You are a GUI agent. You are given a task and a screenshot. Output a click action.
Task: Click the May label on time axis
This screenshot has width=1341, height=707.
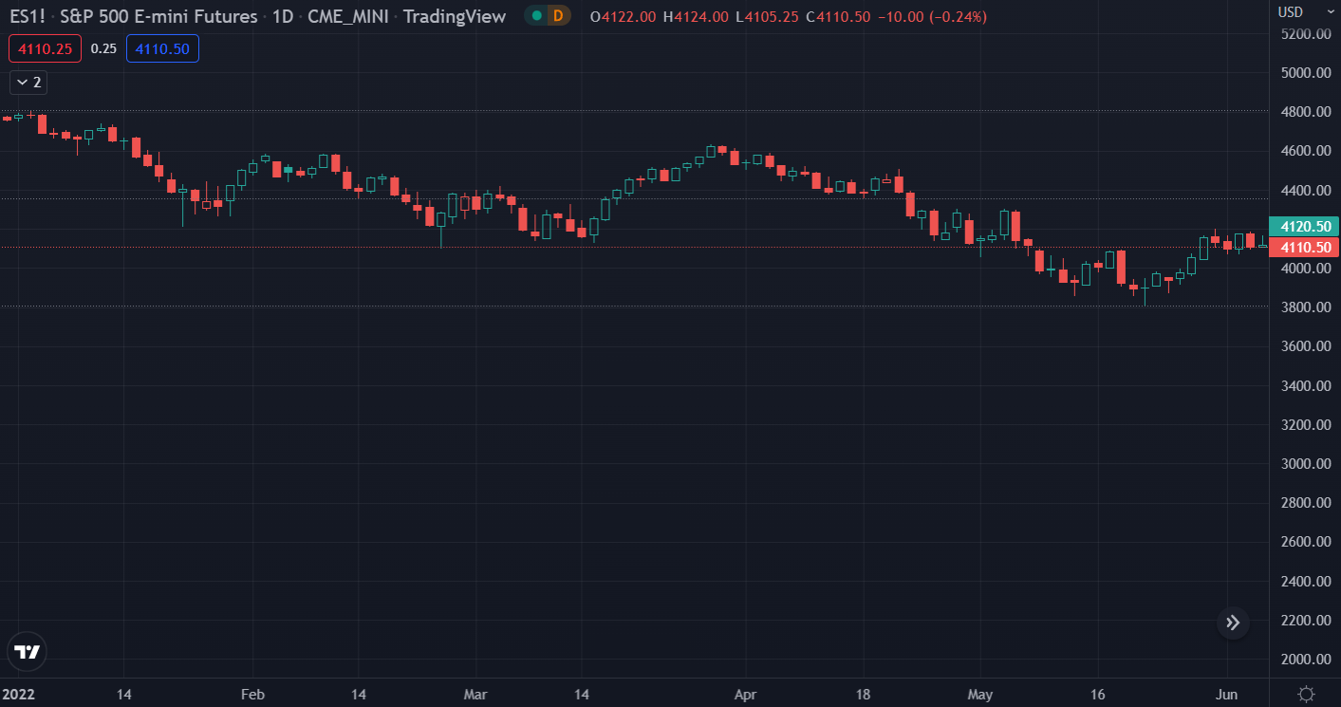click(x=980, y=695)
